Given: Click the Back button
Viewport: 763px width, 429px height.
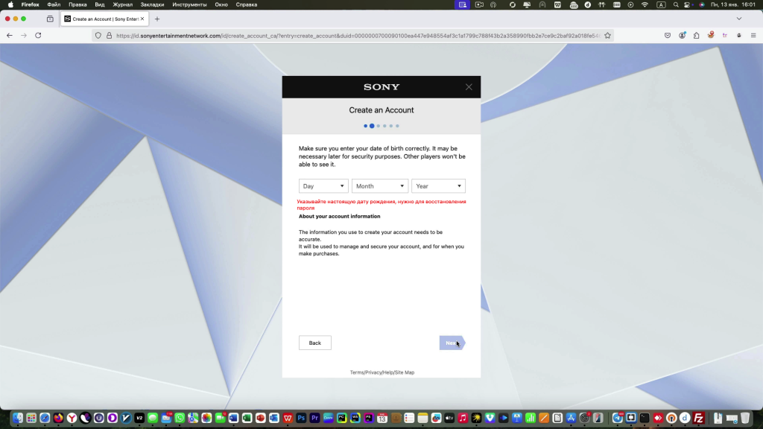Looking at the screenshot, I should click(315, 343).
